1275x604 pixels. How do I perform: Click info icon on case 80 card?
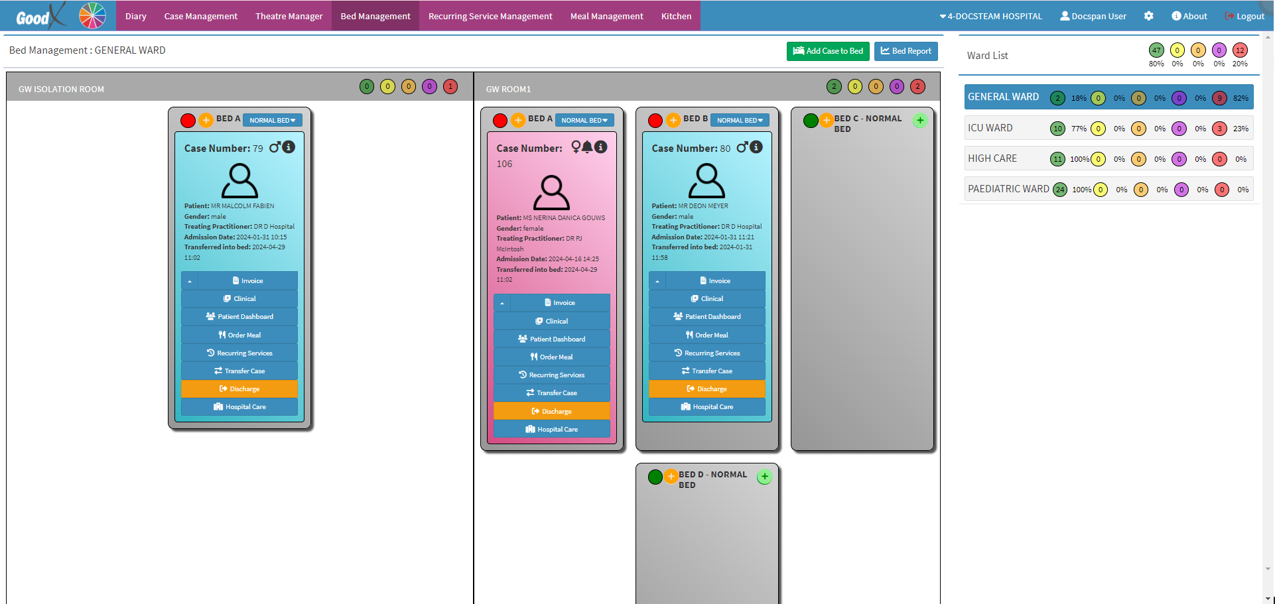756,147
